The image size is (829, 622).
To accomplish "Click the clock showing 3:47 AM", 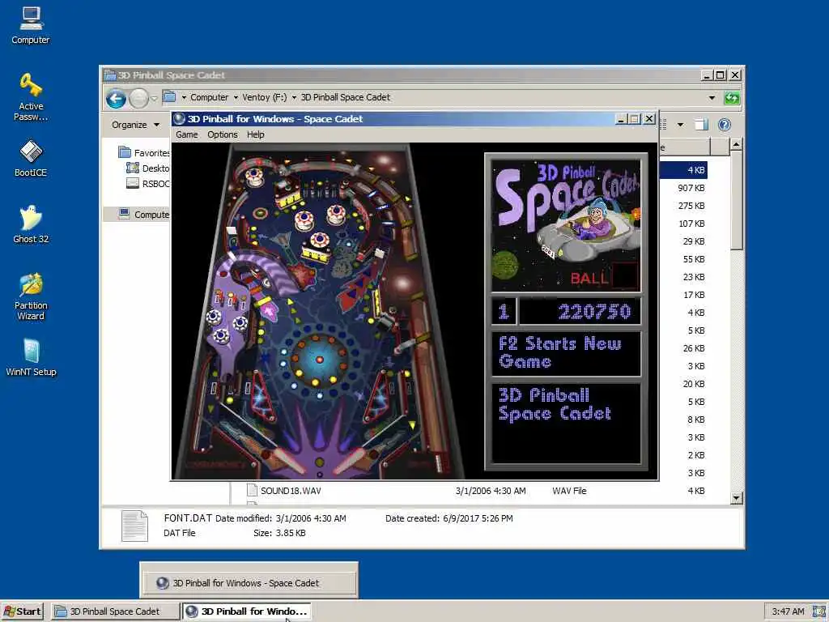I will (788, 611).
